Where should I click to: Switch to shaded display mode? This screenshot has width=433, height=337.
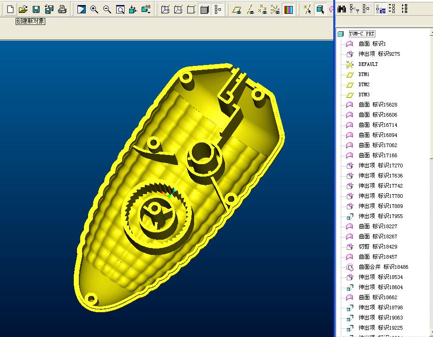(204, 9)
